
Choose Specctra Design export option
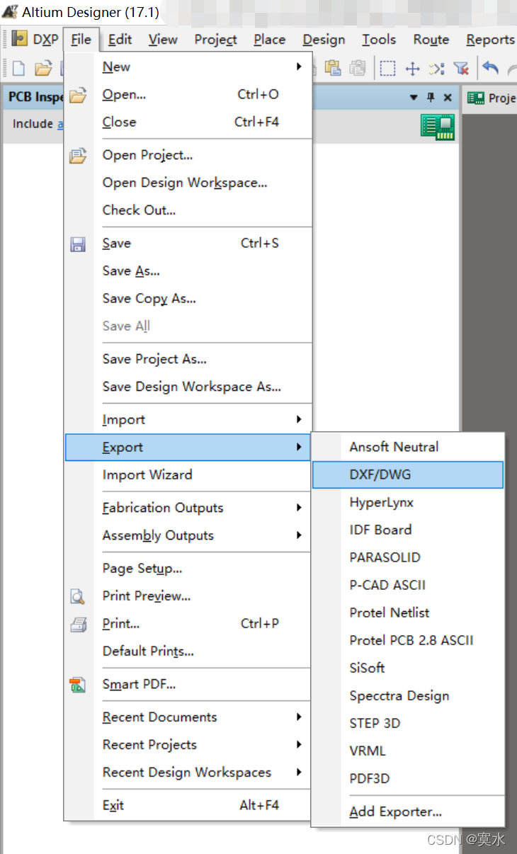(408, 696)
